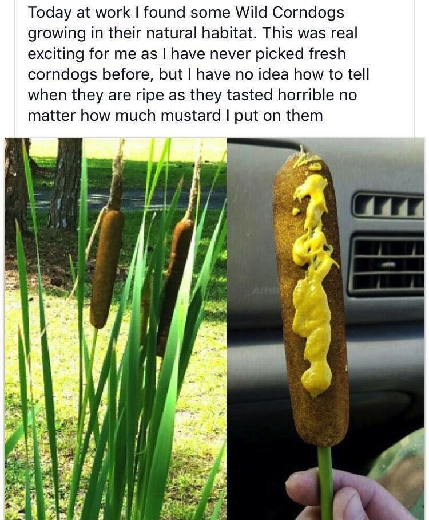
Task: Click the word 'mustard' in the post
Action: 191,116
